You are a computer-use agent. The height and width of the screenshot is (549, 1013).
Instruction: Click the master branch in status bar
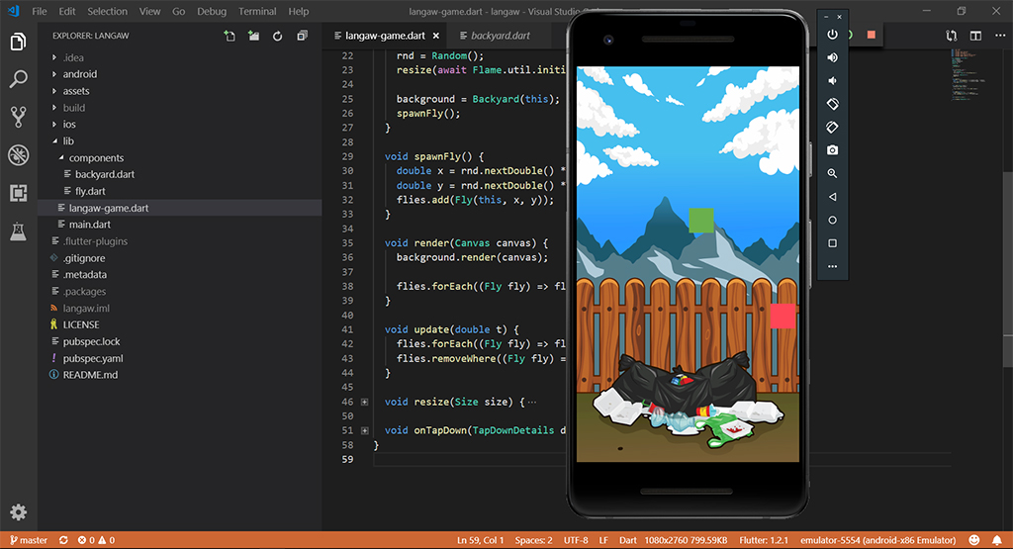point(28,540)
